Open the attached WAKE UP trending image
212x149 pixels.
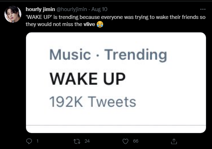coord(116,83)
